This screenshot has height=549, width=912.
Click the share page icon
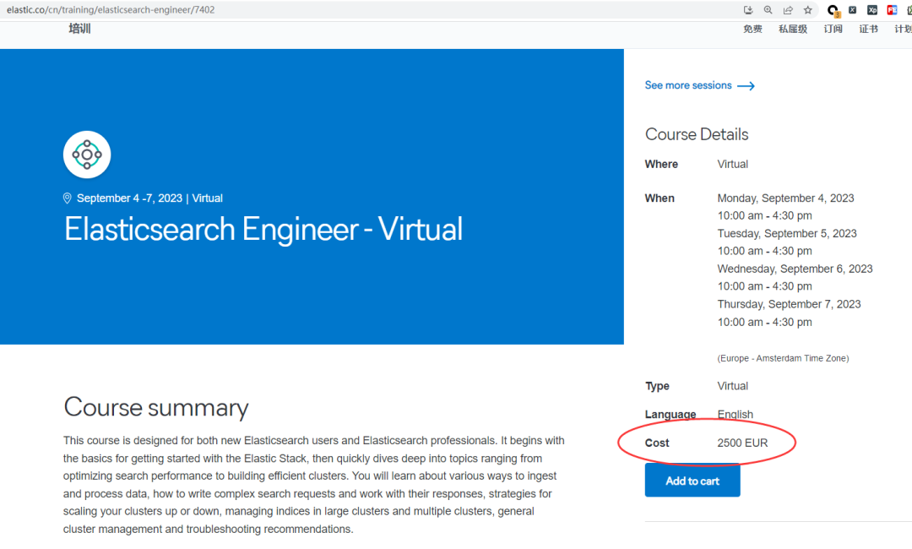click(x=788, y=10)
